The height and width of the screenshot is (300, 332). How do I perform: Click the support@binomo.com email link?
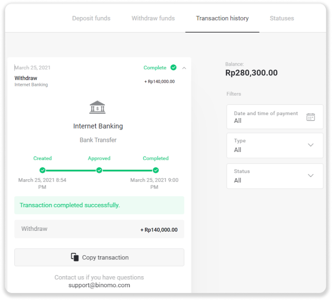coord(99,285)
